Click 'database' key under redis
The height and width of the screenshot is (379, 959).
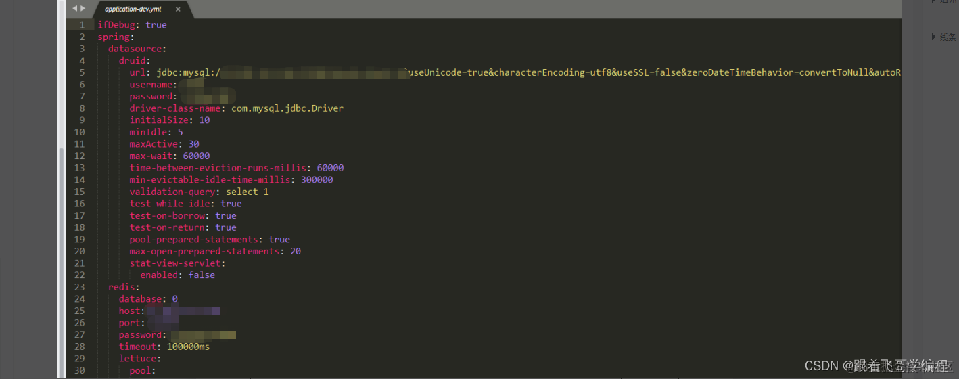(x=140, y=298)
